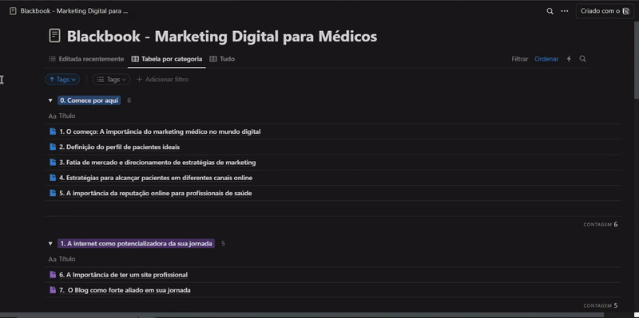639x318 pixels.
Task: Click Adicionar filtro
Action: click(162, 79)
